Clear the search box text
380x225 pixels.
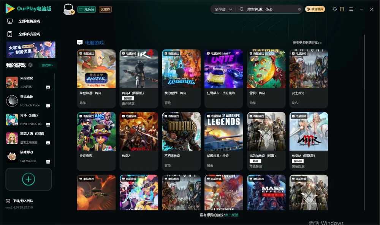299,9
